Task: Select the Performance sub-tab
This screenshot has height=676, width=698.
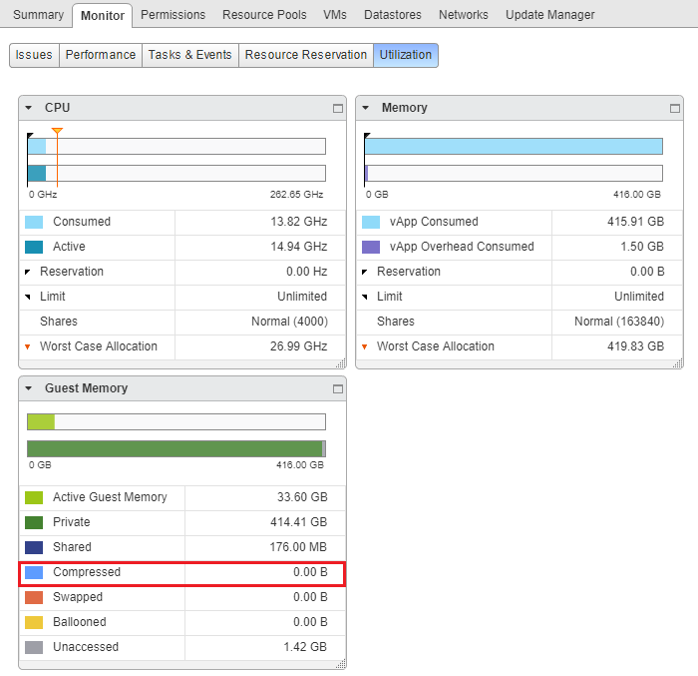Action: coord(100,55)
